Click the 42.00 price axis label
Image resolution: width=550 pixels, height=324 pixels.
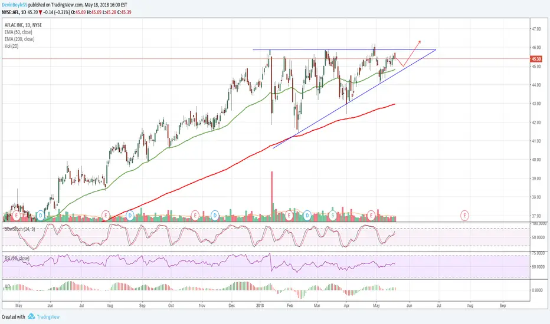536,123
